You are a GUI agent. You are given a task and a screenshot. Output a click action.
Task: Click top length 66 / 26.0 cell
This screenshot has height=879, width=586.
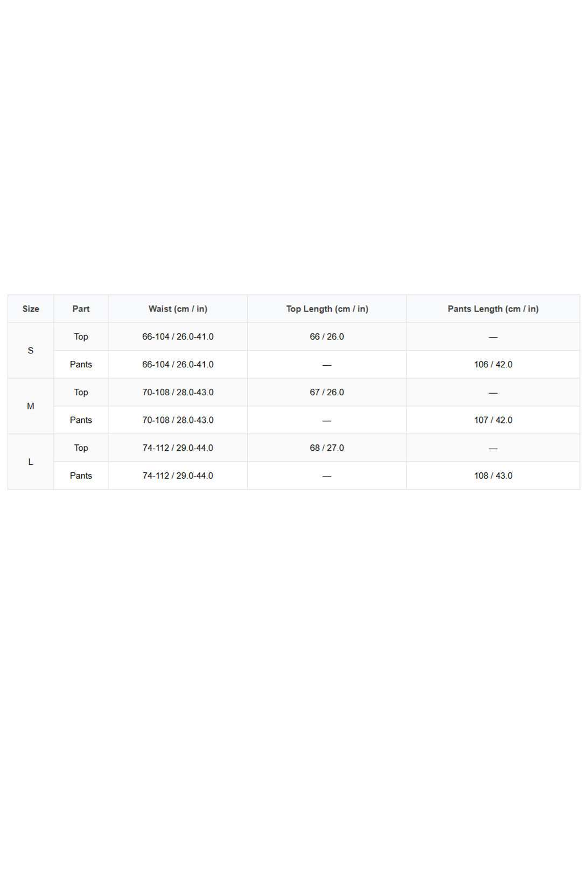[x=327, y=337]
